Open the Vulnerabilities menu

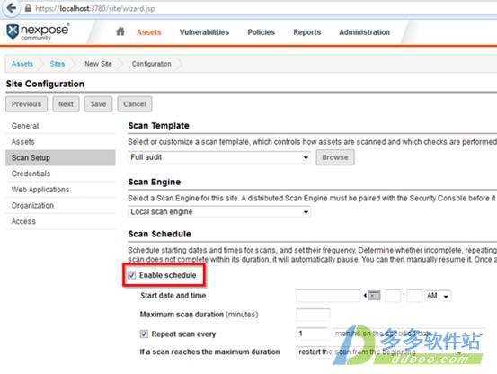204,32
